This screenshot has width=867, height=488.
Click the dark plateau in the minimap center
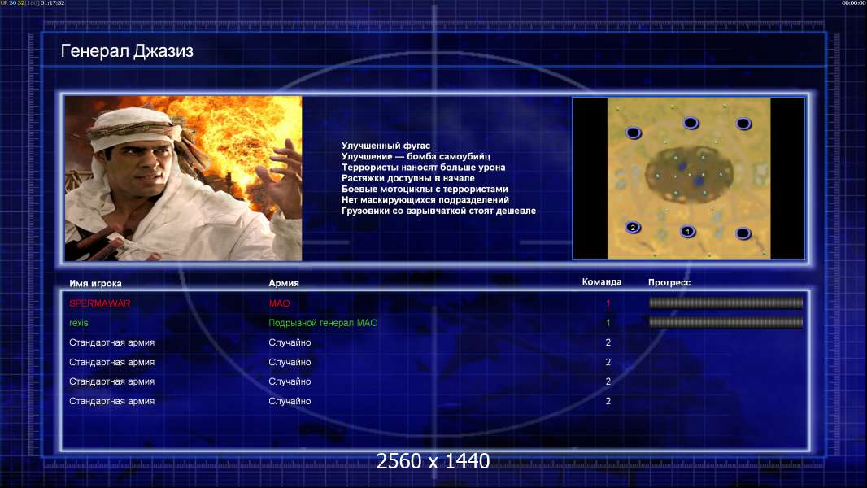(x=688, y=174)
